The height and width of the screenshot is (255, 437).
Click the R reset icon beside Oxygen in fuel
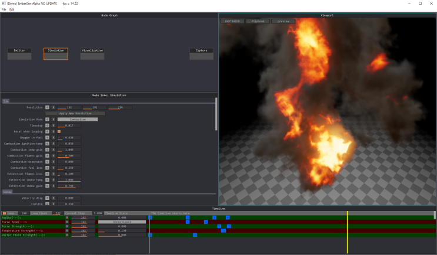(54, 138)
